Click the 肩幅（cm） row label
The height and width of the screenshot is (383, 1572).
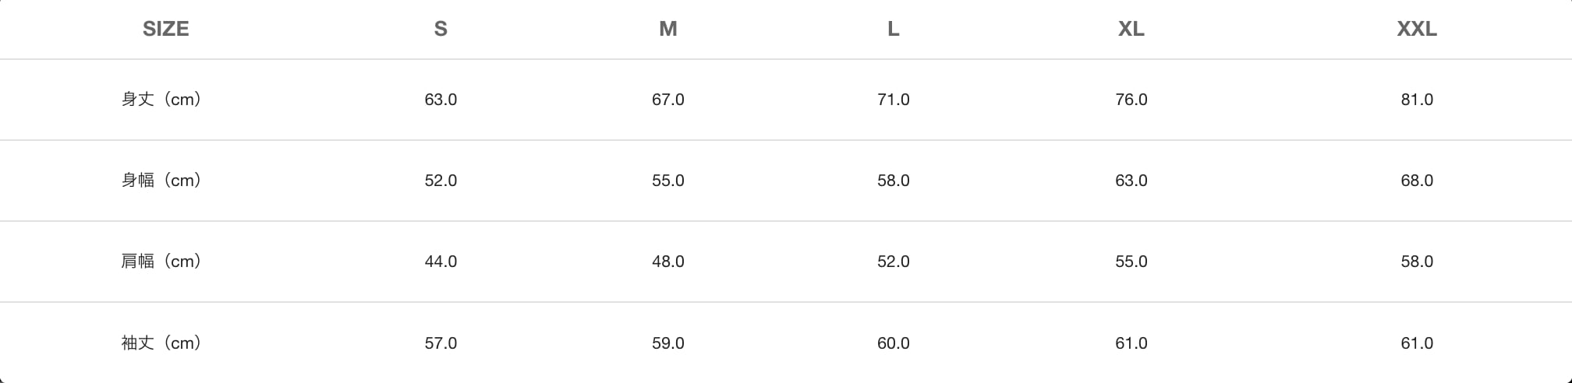[x=161, y=262]
